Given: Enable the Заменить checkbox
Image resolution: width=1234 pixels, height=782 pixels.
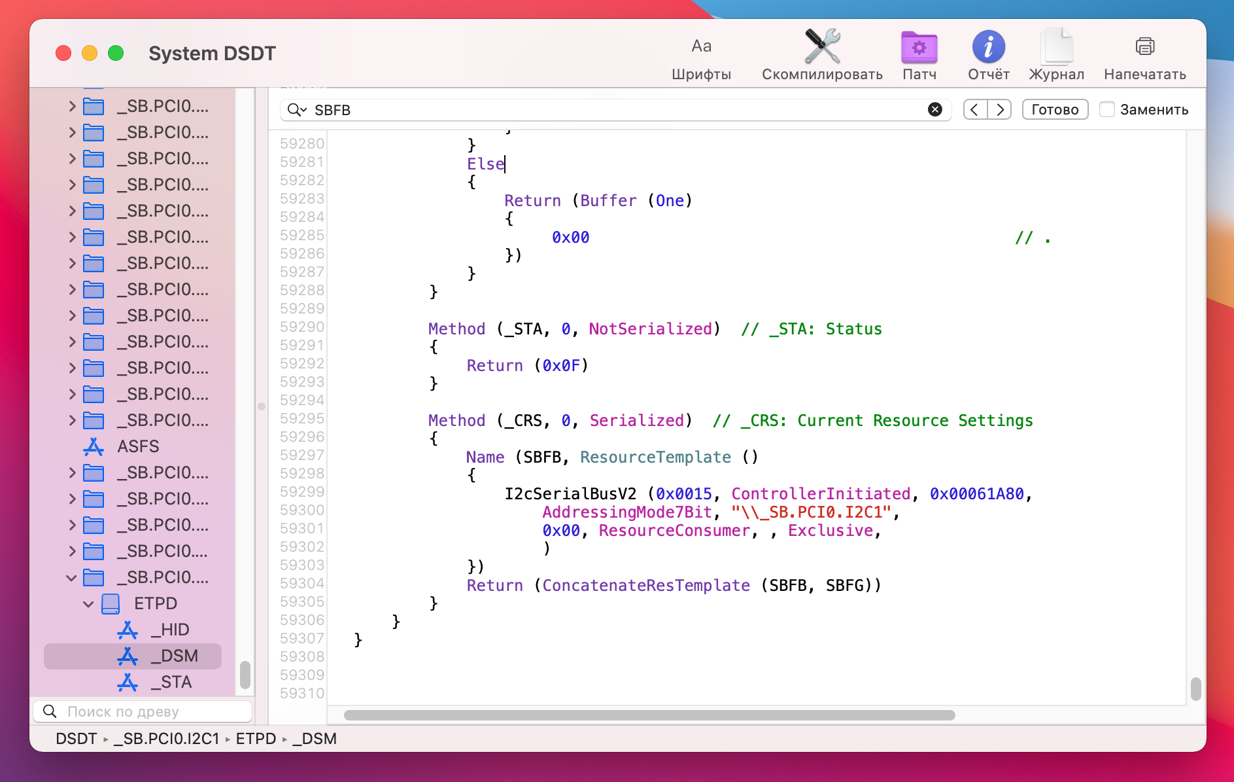Looking at the screenshot, I should [x=1107, y=109].
